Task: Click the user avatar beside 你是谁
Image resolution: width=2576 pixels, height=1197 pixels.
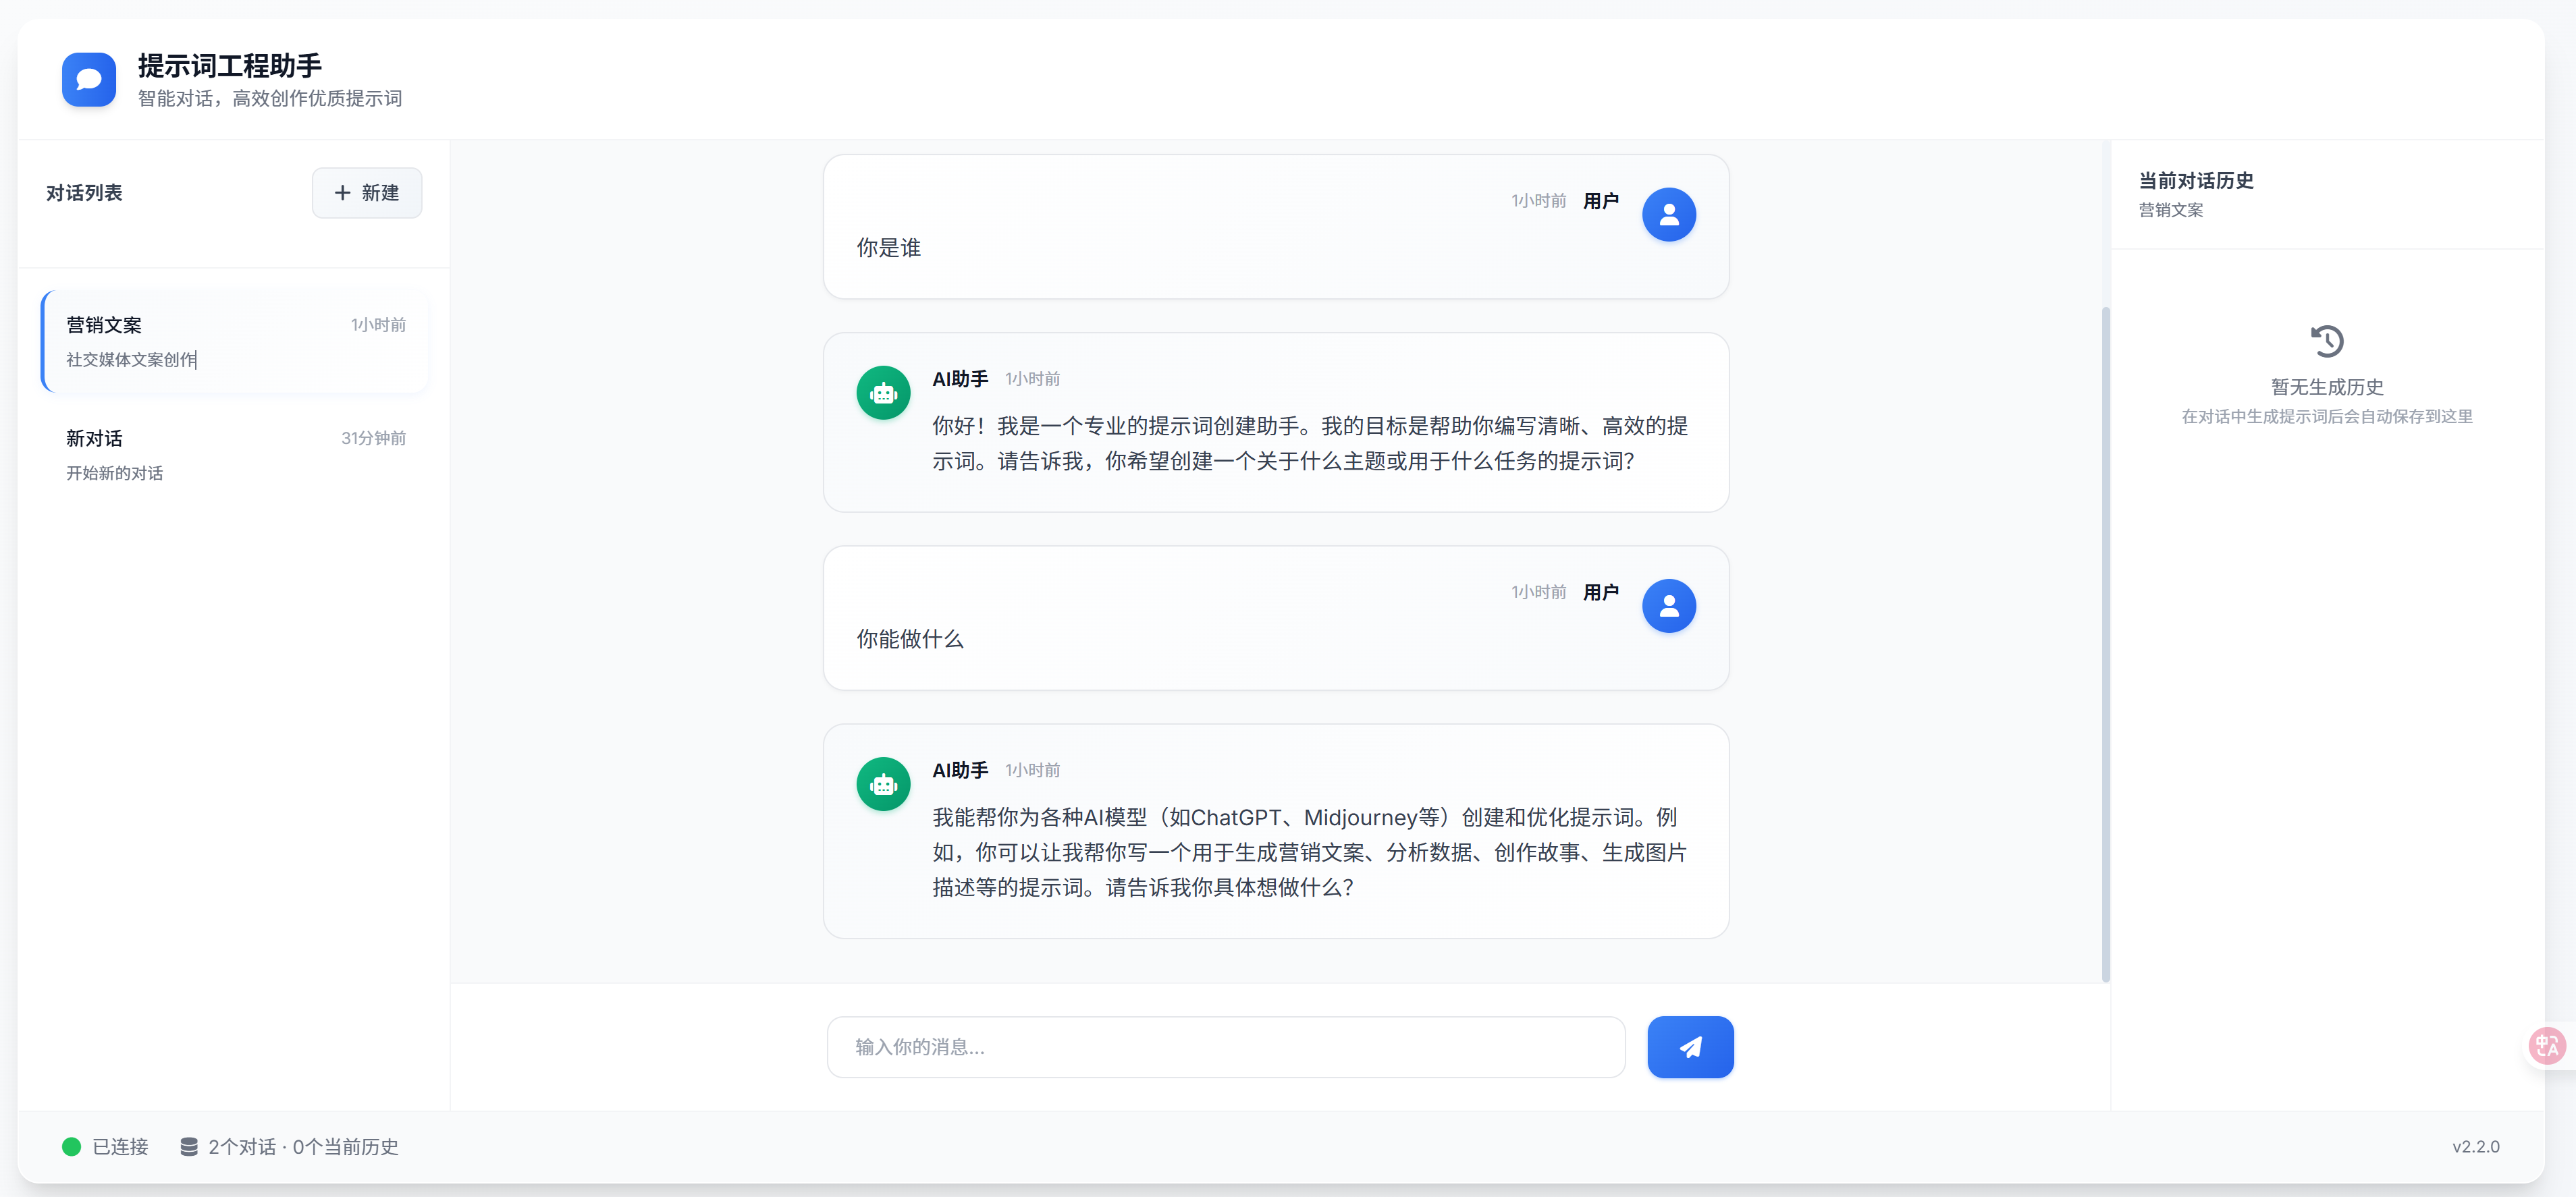Action: pos(1668,215)
